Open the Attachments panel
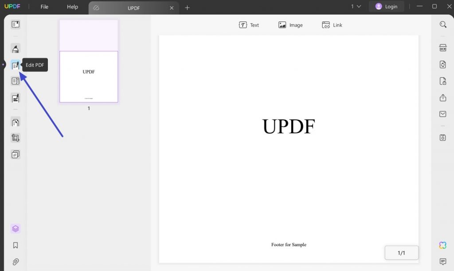 (x=16, y=262)
